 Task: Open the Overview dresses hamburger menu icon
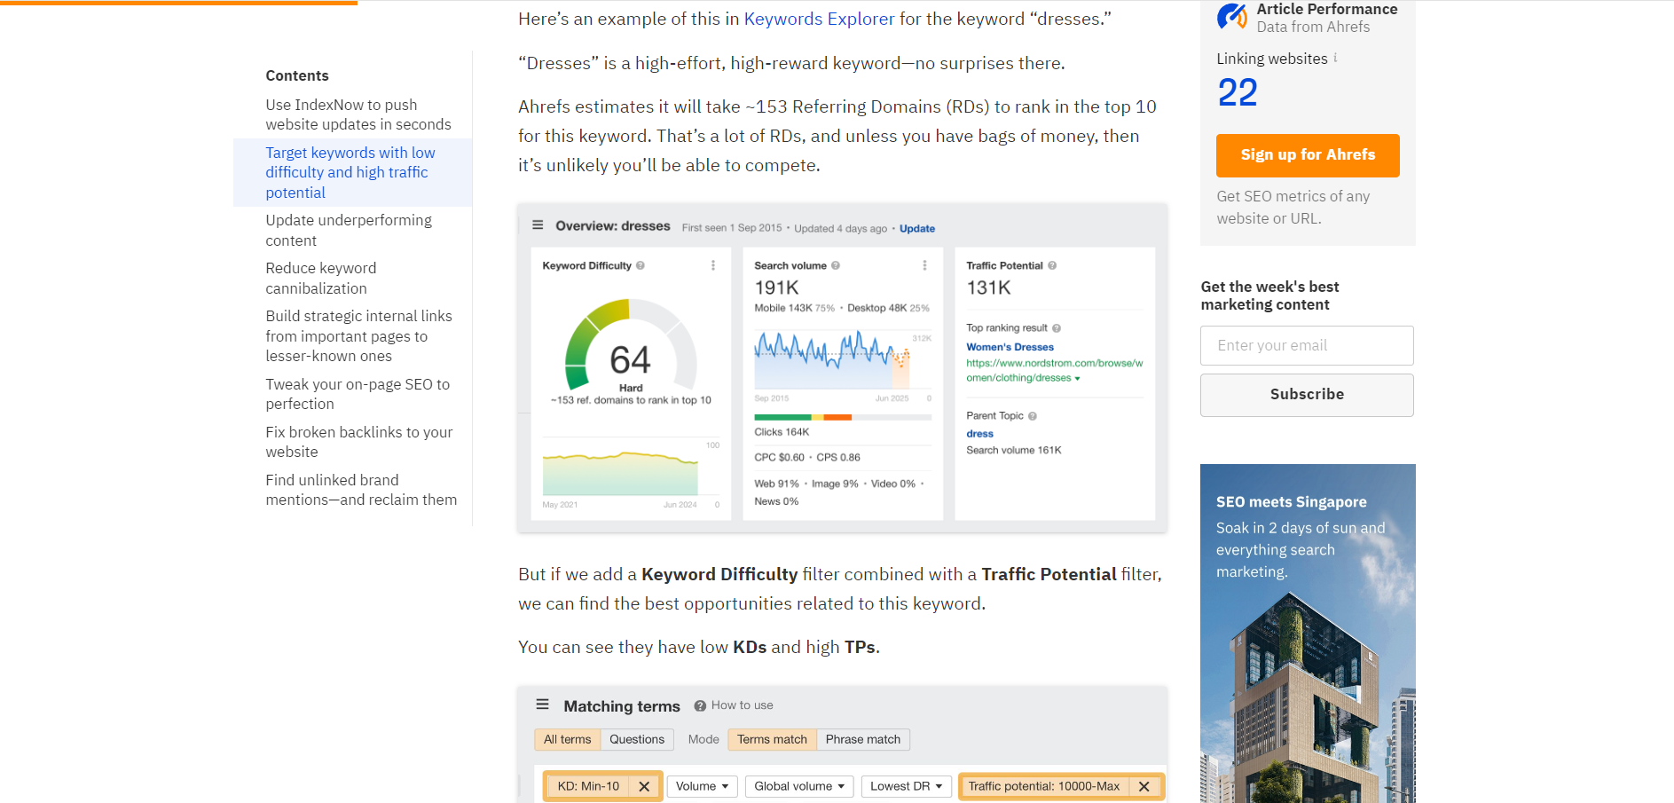(x=538, y=225)
